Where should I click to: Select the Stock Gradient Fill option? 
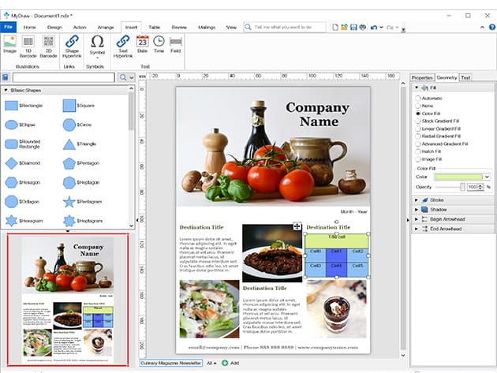point(418,121)
